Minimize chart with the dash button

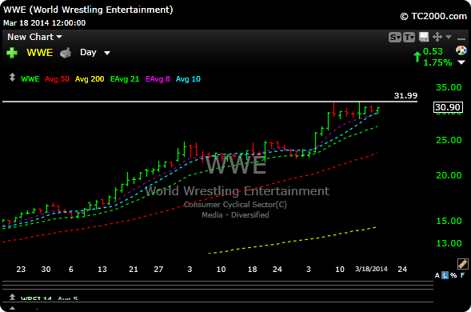(461, 38)
